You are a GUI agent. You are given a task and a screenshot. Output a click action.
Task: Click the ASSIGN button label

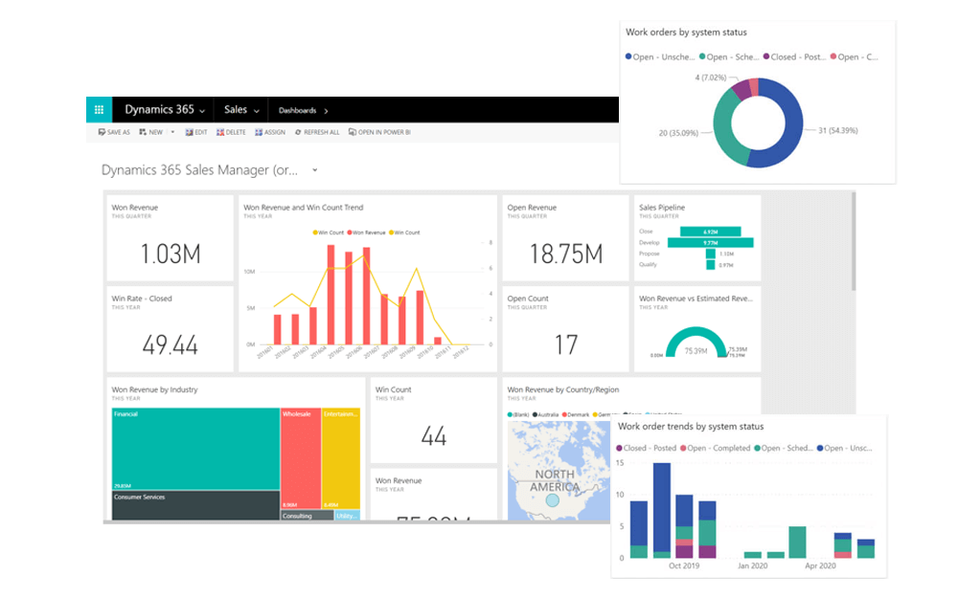coord(275,132)
